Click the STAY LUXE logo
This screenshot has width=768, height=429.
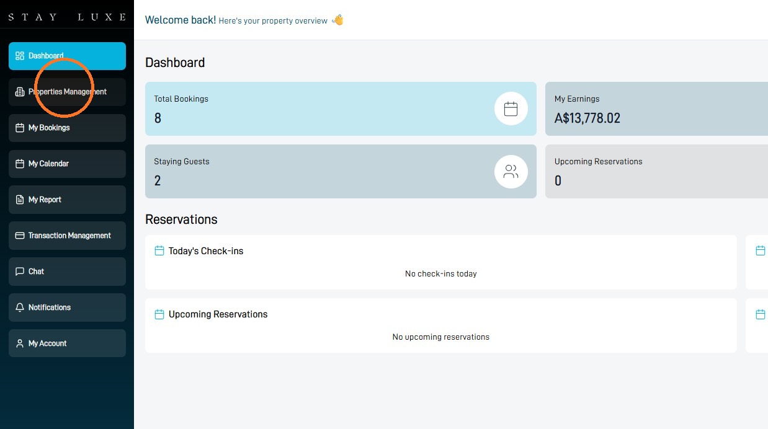67,17
